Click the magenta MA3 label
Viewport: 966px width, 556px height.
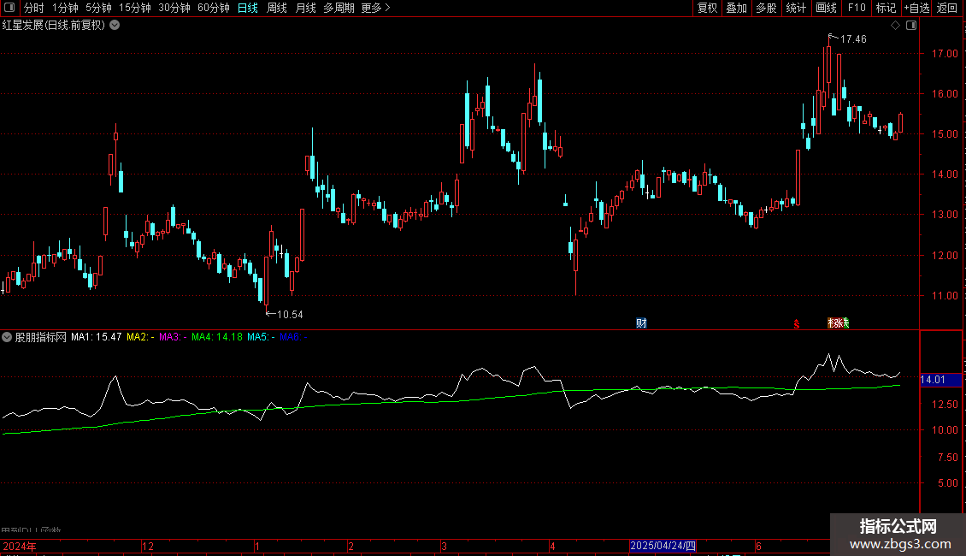(174, 337)
